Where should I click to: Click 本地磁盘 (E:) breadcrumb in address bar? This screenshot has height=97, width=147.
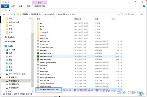(36, 14)
